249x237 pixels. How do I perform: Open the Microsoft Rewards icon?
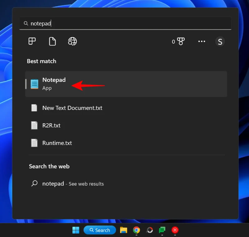point(180,41)
